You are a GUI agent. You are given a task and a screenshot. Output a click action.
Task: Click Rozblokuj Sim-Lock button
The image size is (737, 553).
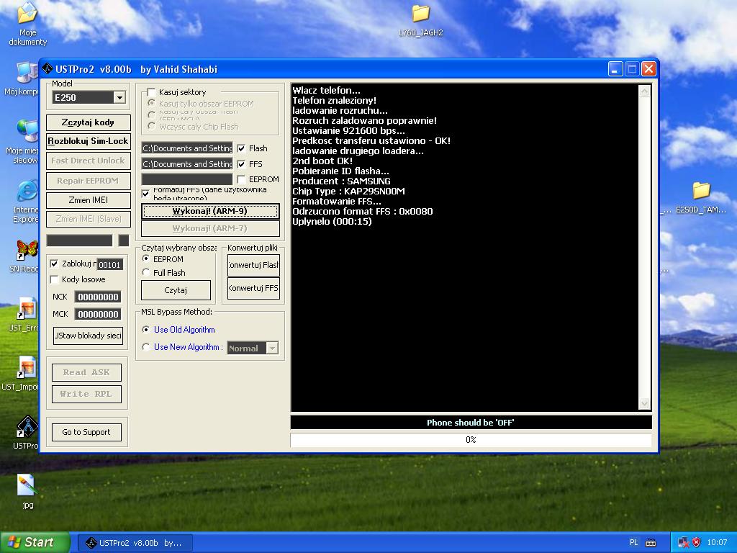point(89,141)
